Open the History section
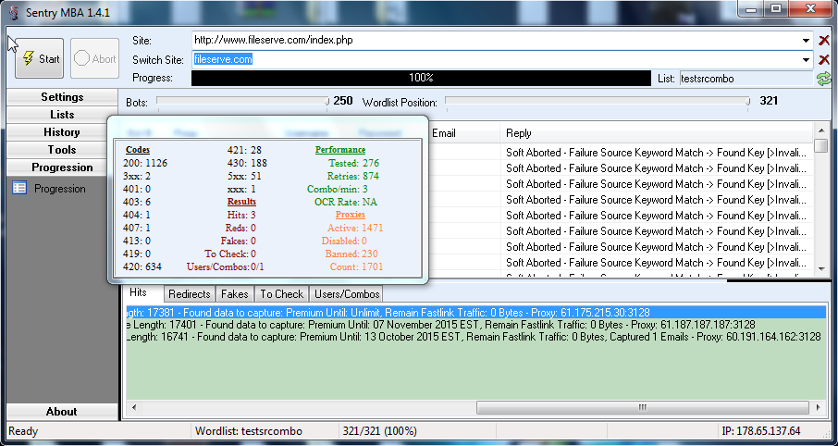The width and height of the screenshot is (838, 446). coord(62,132)
